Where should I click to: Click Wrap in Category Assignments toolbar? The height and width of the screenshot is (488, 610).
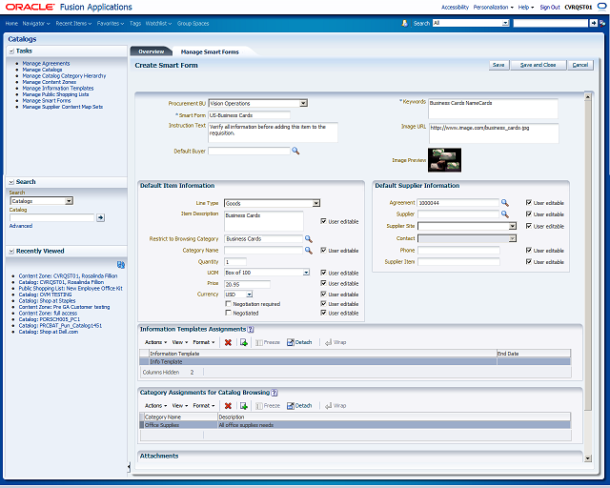[x=335, y=406]
